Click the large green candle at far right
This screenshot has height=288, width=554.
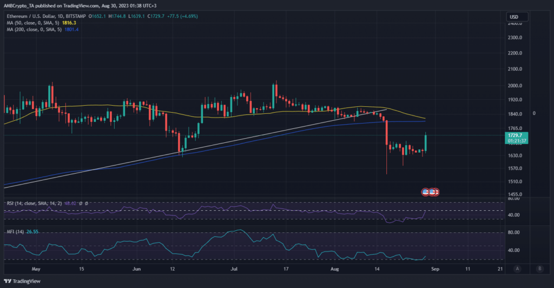tap(426, 143)
